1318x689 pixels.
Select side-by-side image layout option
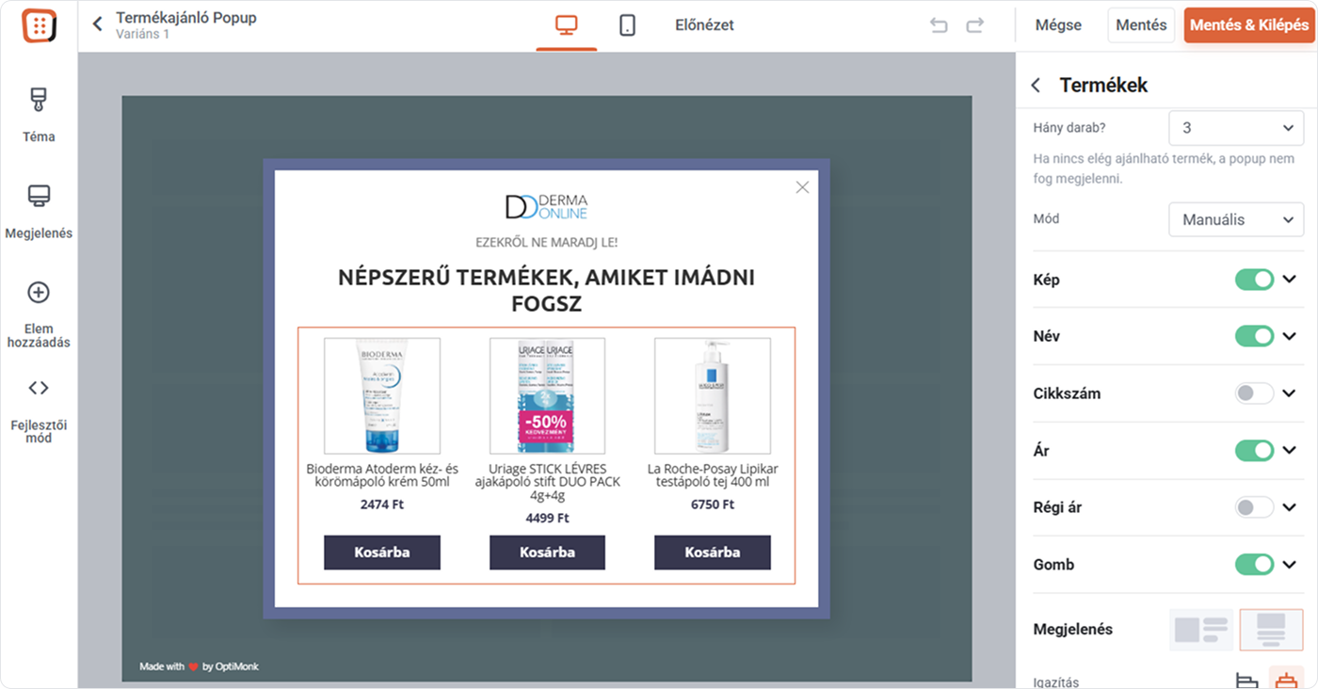(1201, 630)
